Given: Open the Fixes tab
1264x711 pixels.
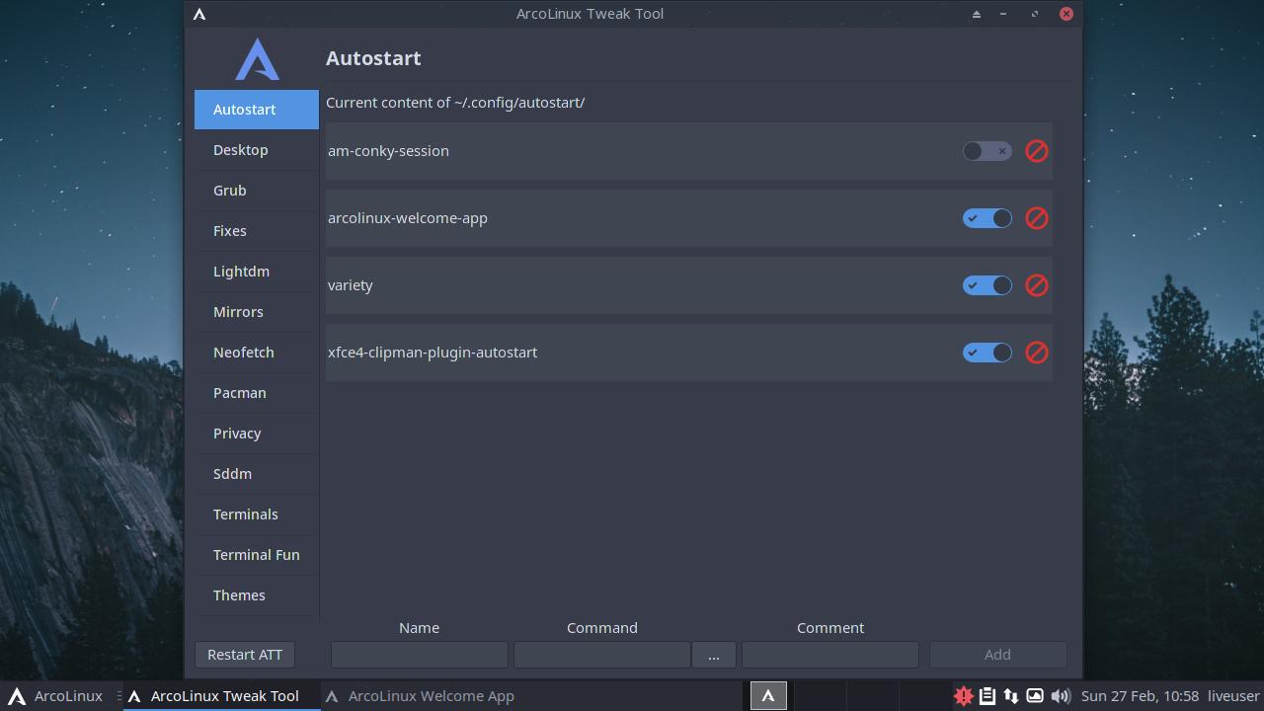Looking at the screenshot, I should click(x=257, y=231).
